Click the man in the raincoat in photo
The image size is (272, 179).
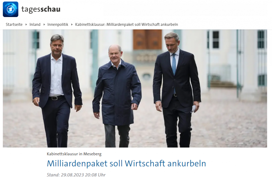[117, 95]
